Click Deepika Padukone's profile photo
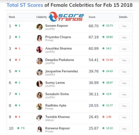 pos(40,61)
